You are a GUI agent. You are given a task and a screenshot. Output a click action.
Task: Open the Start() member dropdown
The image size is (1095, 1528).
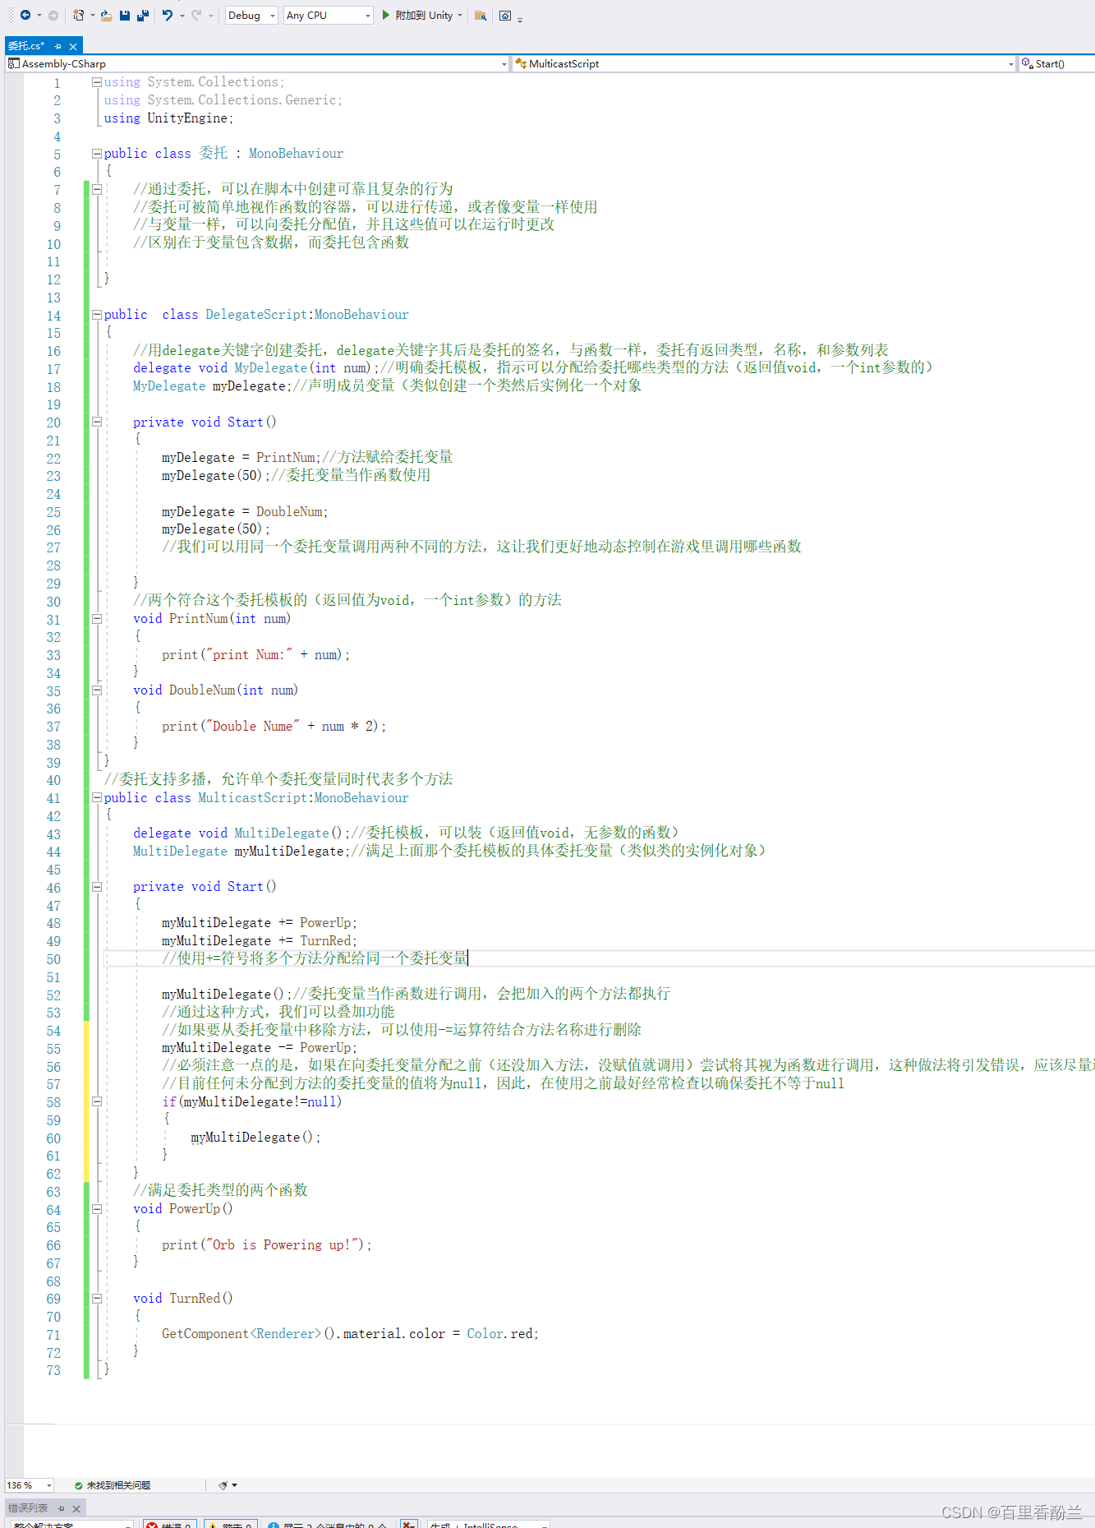point(1057,63)
